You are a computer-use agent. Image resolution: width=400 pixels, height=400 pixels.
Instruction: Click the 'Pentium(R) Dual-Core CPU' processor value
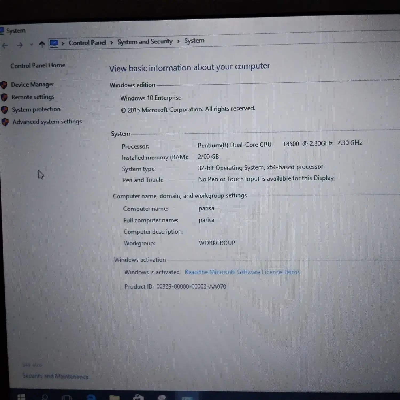[x=235, y=145]
